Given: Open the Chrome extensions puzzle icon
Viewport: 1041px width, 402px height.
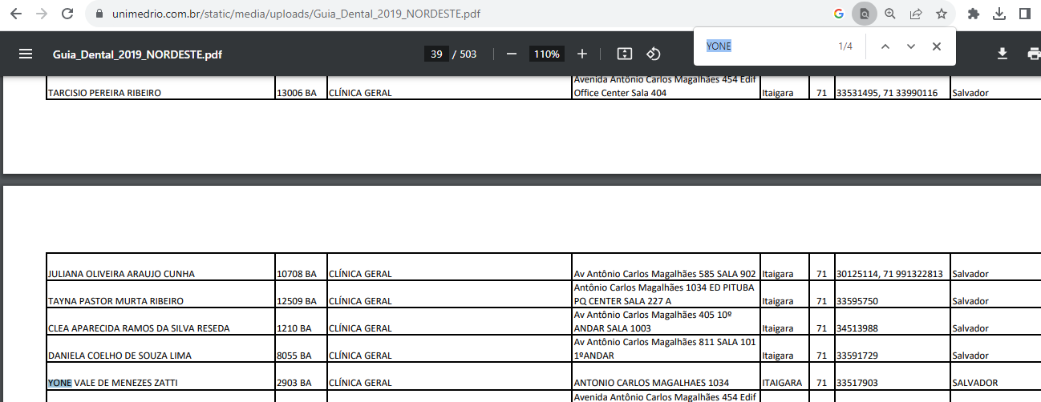Looking at the screenshot, I should coord(974,14).
